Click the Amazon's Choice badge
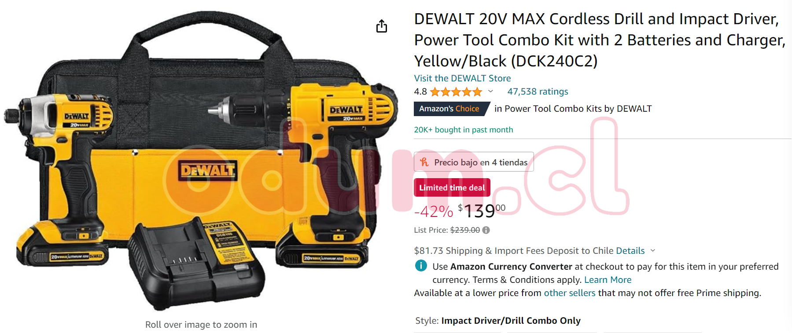 (x=451, y=109)
